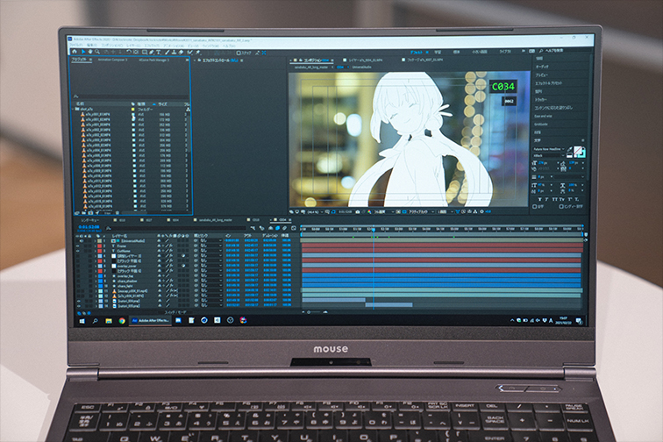The height and width of the screenshot is (442, 663).
Task: Click the Windows Start button
Action: (82, 321)
